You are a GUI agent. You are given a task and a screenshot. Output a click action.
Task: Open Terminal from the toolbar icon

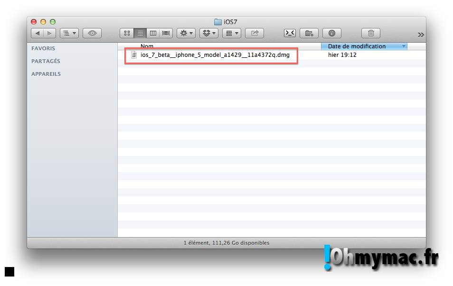click(290, 33)
